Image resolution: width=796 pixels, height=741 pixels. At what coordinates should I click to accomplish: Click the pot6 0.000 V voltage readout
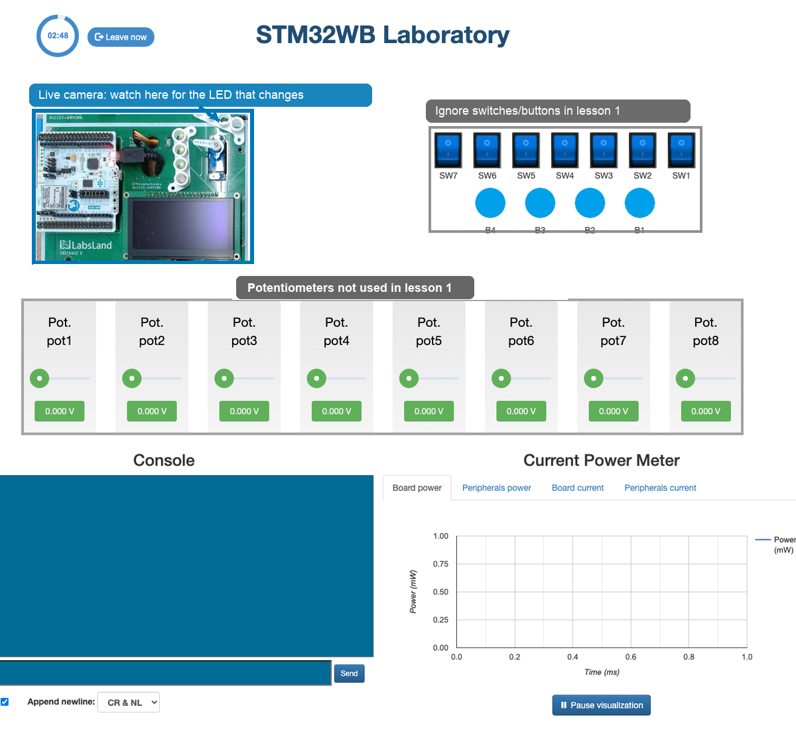521,411
